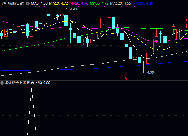Select the 多线粘合上涨 indicator name
Image resolution: width=188 pixels, height=136 pixels.
pyautogui.click(x=15, y=83)
